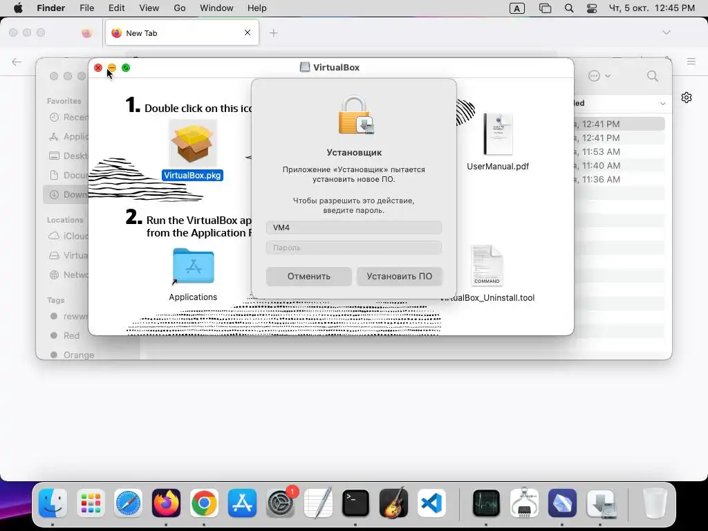Select the New Tab Firefox tab
The height and width of the screenshot is (531, 708).
(x=182, y=33)
